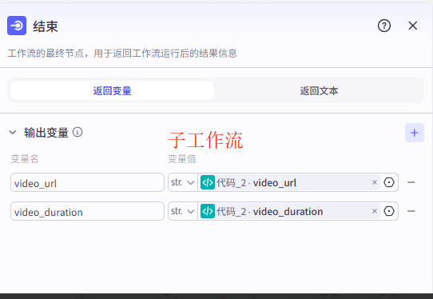Close the 结束 panel

point(413,26)
